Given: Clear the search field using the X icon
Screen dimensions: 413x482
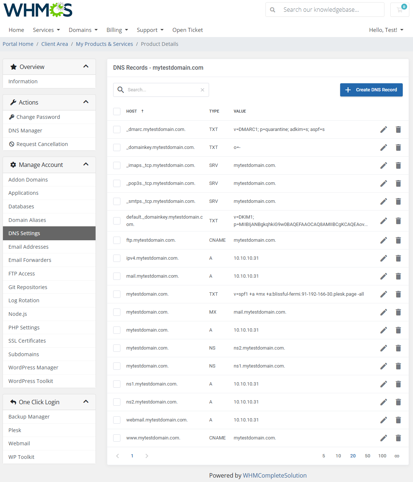Looking at the screenshot, I should (202, 90).
